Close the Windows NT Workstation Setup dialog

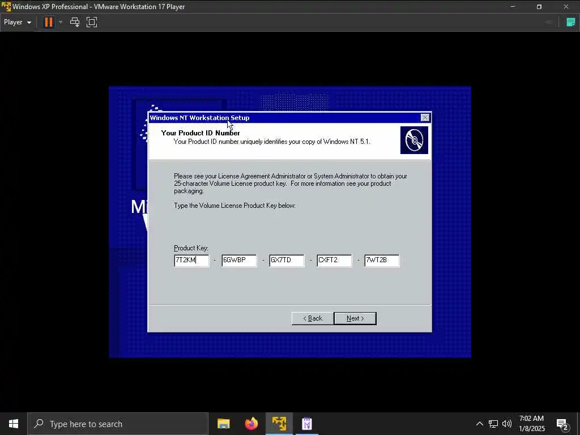pyautogui.click(x=425, y=118)
